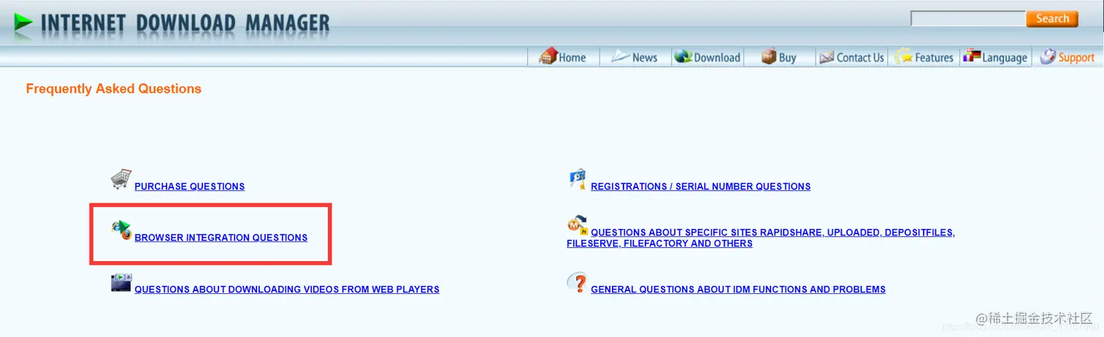Open the Purchase Questions link
The height and width of the screenshot is (337, 1104).
coord(190,187)
